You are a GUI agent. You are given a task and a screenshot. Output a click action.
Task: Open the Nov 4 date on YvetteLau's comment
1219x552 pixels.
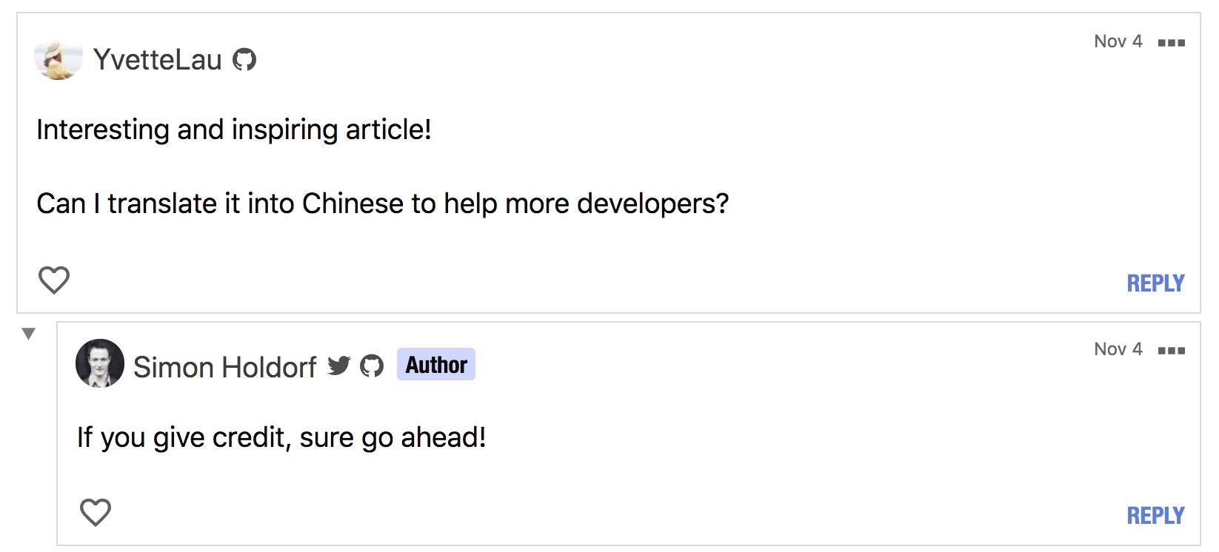(1118, 41)
